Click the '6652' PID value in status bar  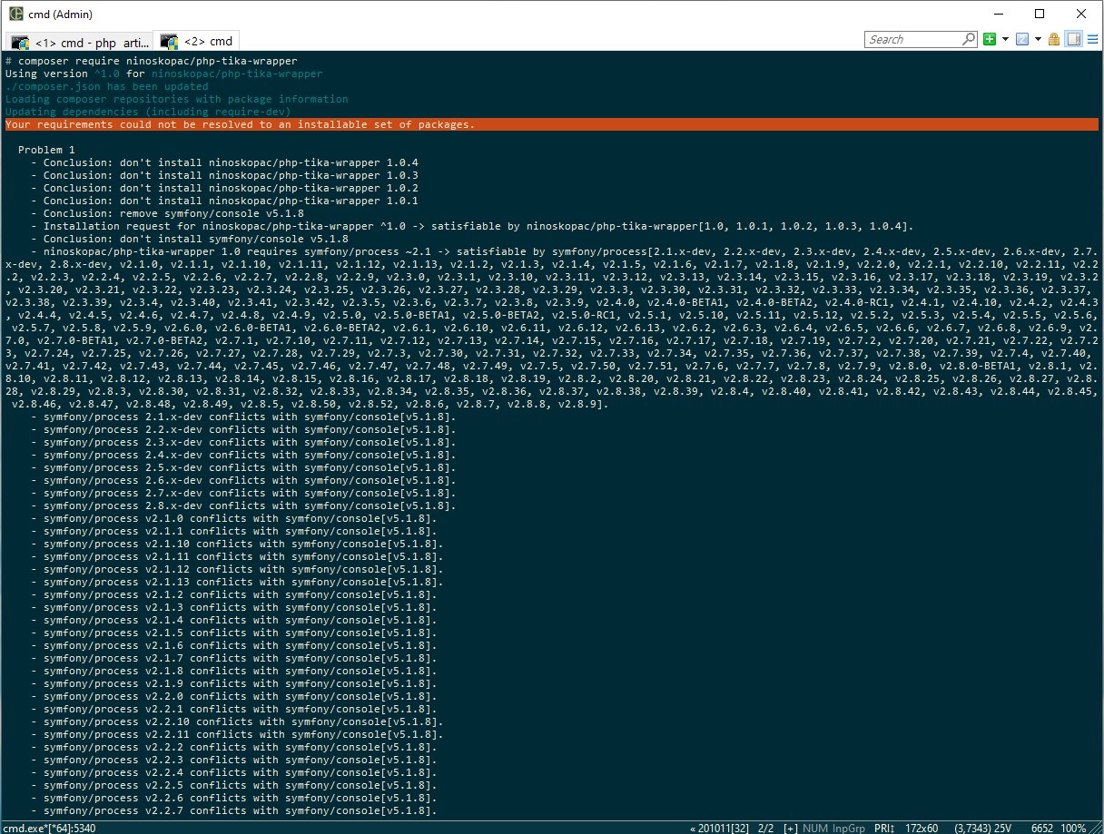coord(1042,828)
